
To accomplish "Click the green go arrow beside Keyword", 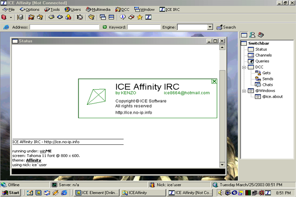I will (105, 27).
